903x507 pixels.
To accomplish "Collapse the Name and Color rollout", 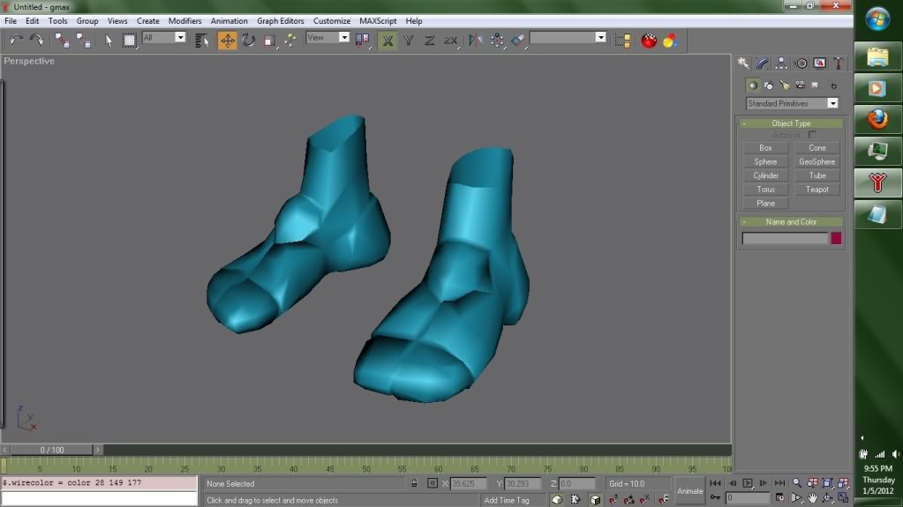I will [x=791, y=221].
